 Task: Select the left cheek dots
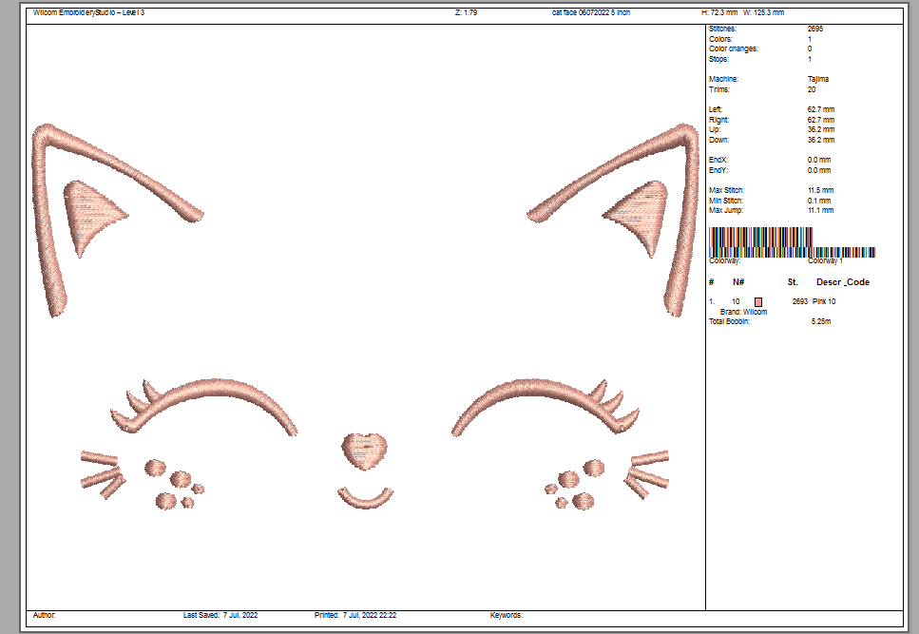tap(173, 485)
